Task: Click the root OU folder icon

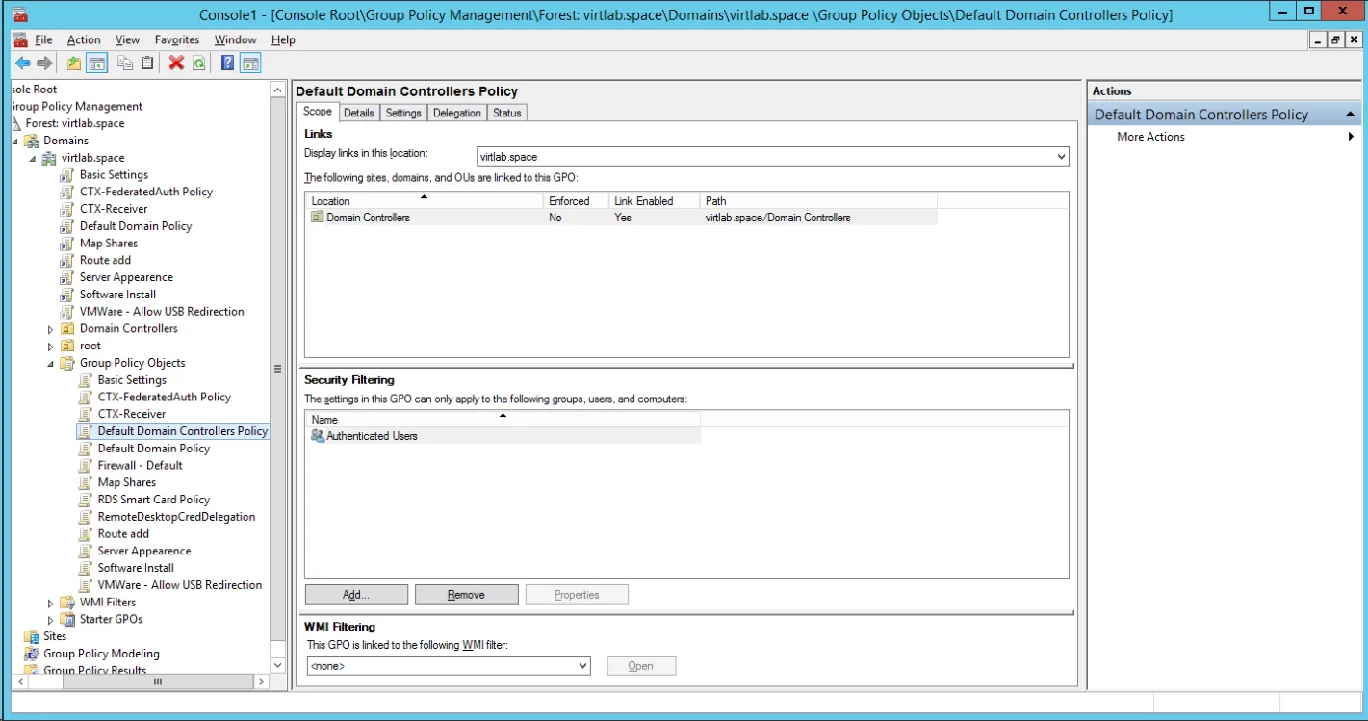Action: tap(67, 346)
